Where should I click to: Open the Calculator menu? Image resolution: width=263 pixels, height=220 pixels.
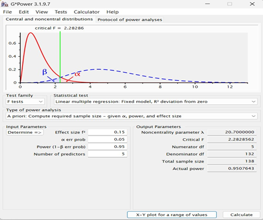click(x=87, y=12)
